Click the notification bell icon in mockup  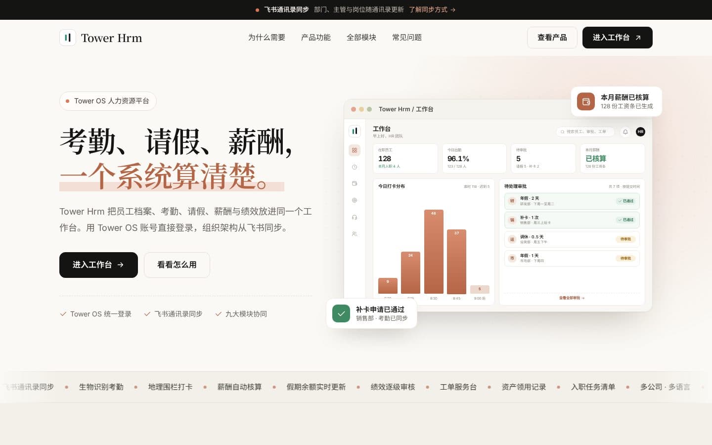pos(625,132)
